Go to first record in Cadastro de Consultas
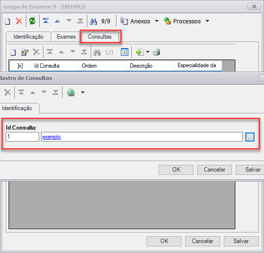The width and height of the screenshot is (264, 253). click(x=21, y=92)
